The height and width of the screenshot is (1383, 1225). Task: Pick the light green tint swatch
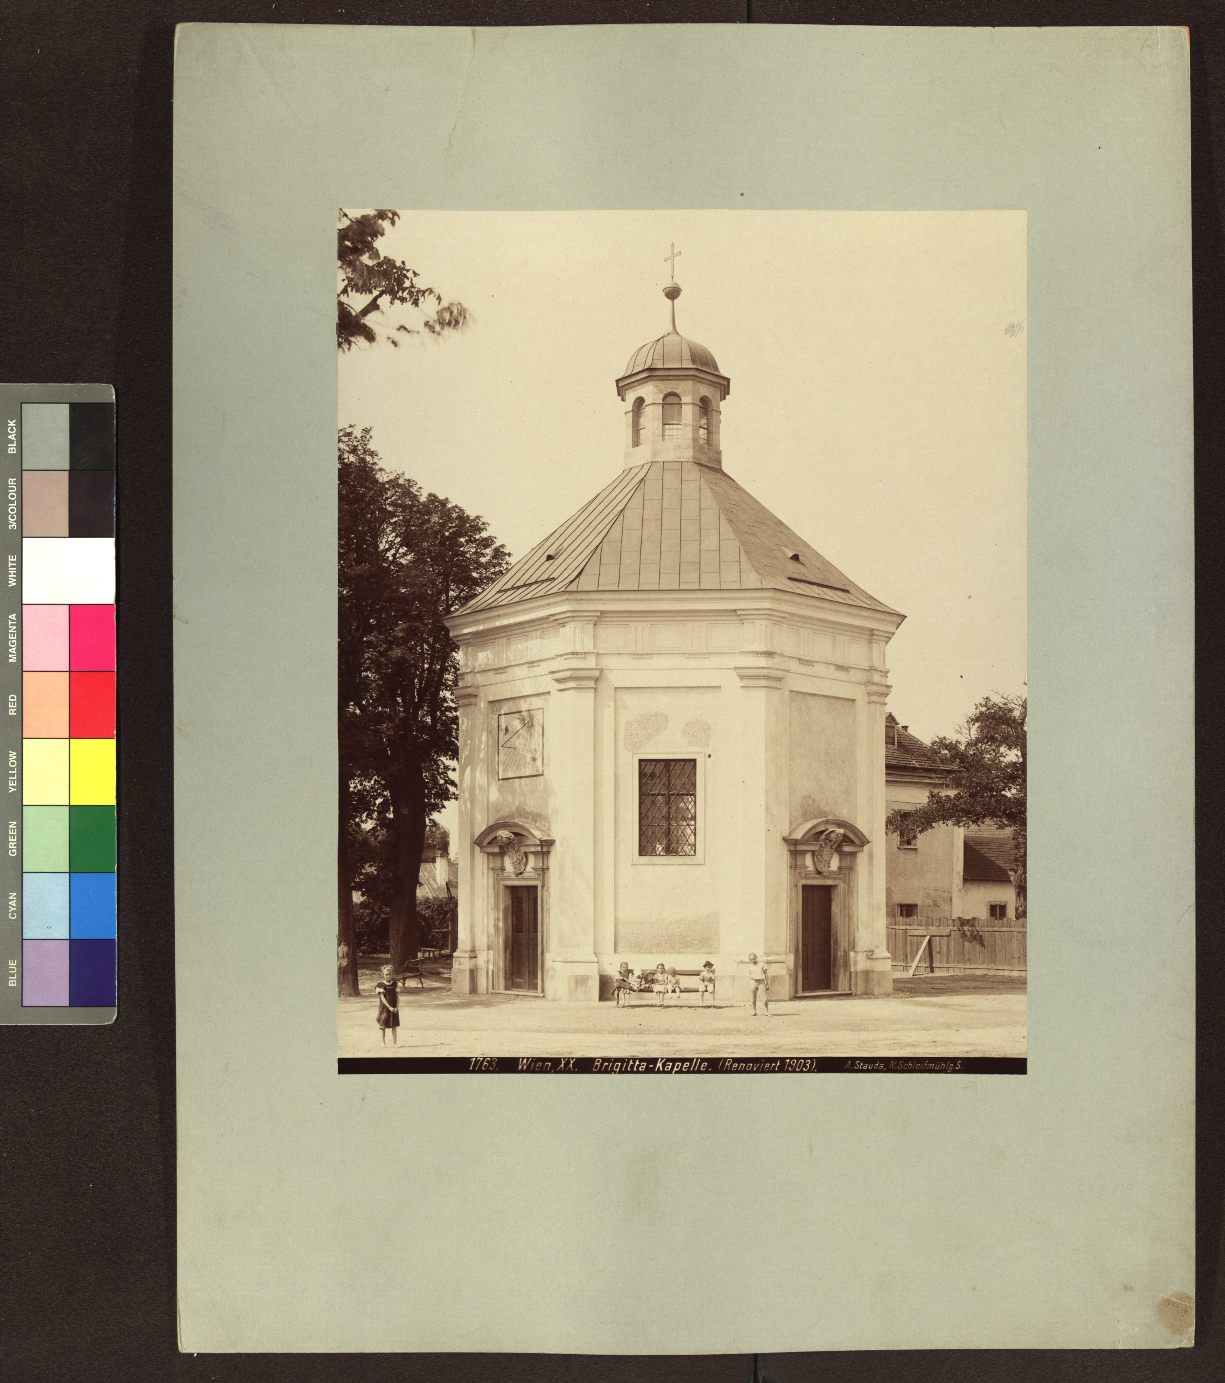(45, 838)
